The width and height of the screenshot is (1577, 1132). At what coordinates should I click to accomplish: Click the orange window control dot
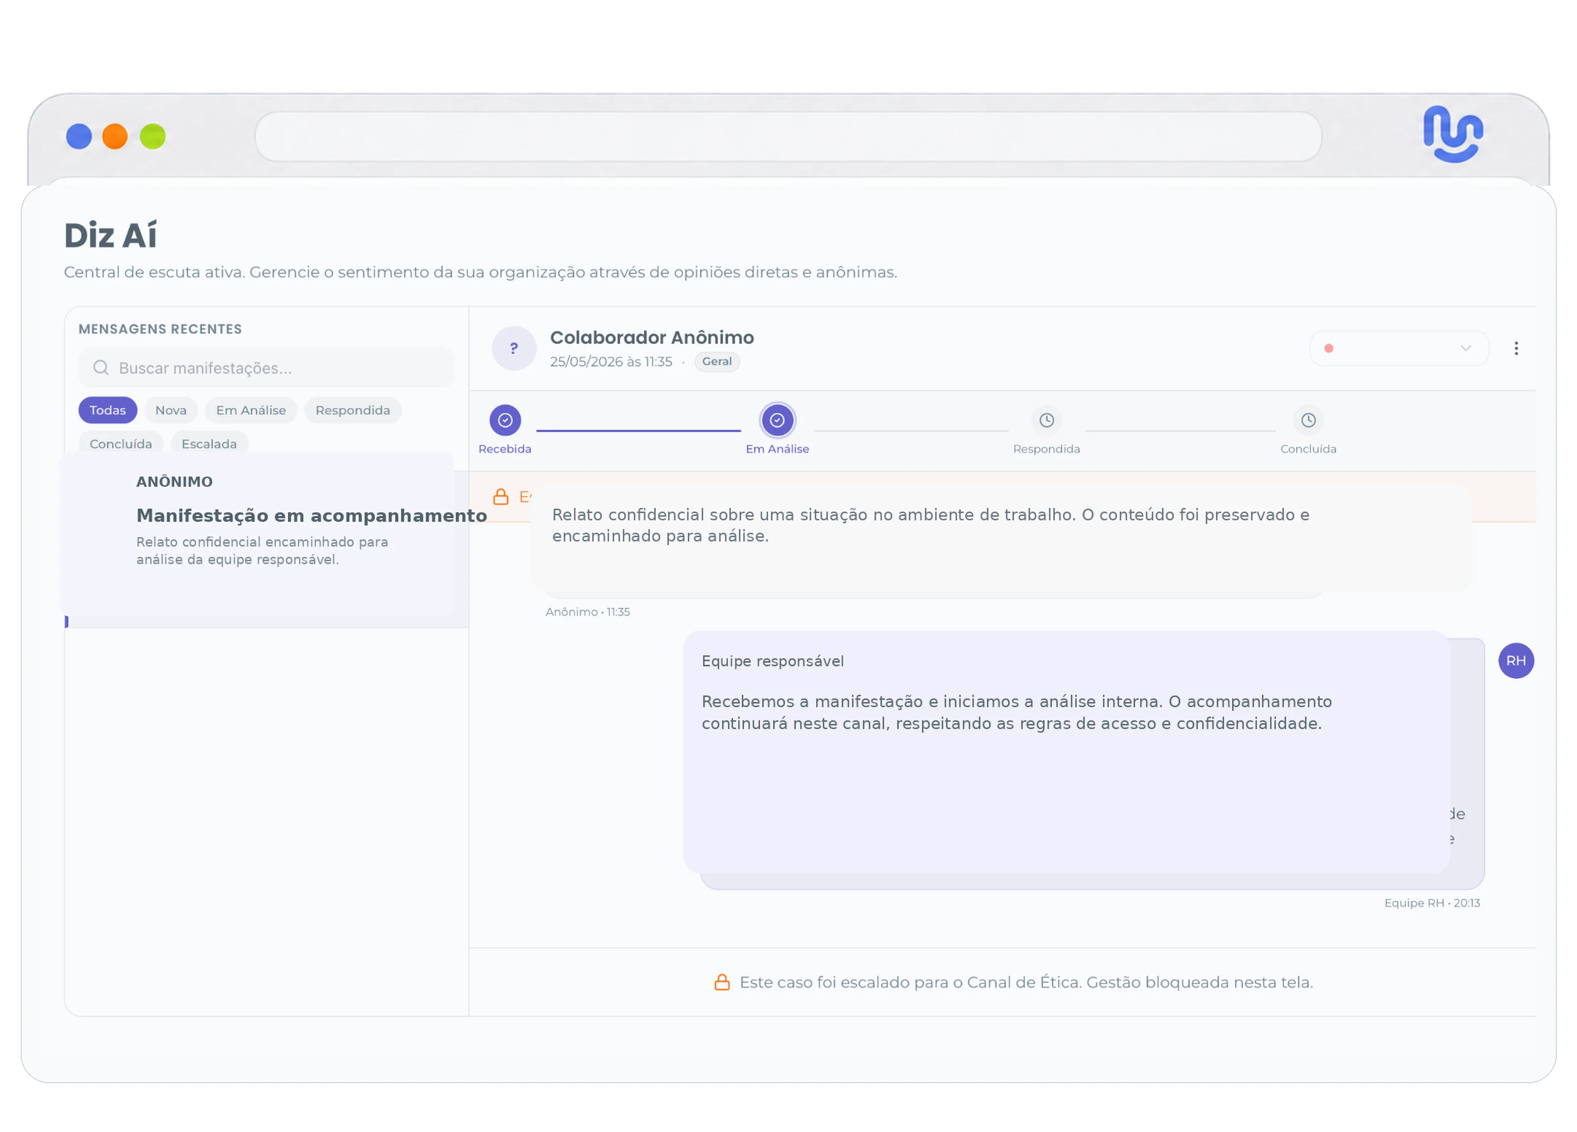(x=115, y=137)
